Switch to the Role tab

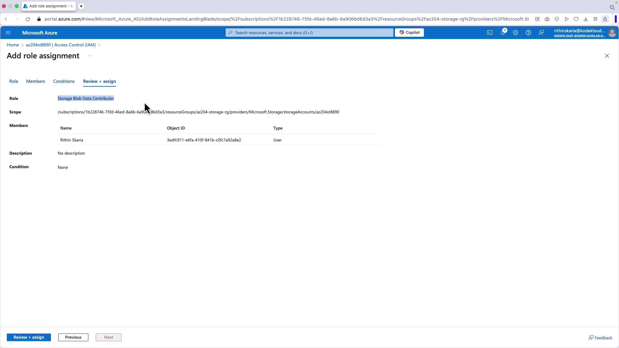click(14, 81)
